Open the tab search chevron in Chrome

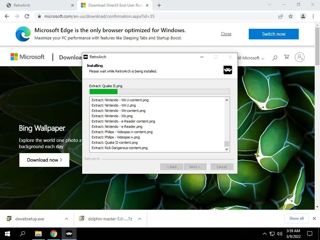pyautogui.click(x=270, y=4)
